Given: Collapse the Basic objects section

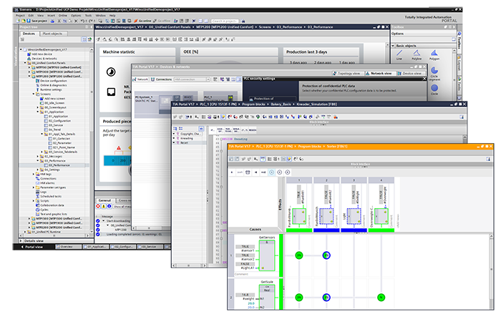Looking at the screenshot, I should point(394,44).
